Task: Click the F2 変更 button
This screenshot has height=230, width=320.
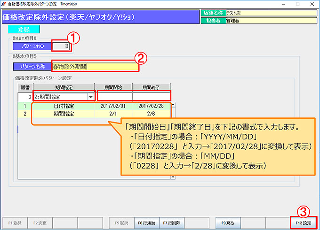Action: point(40,223)
